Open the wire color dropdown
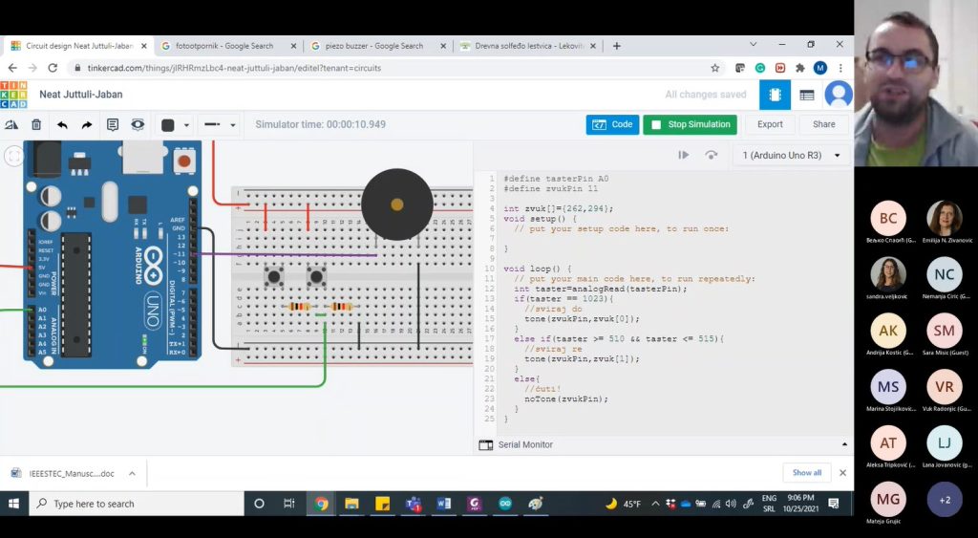978x538 pixels. tap(175, 124)
